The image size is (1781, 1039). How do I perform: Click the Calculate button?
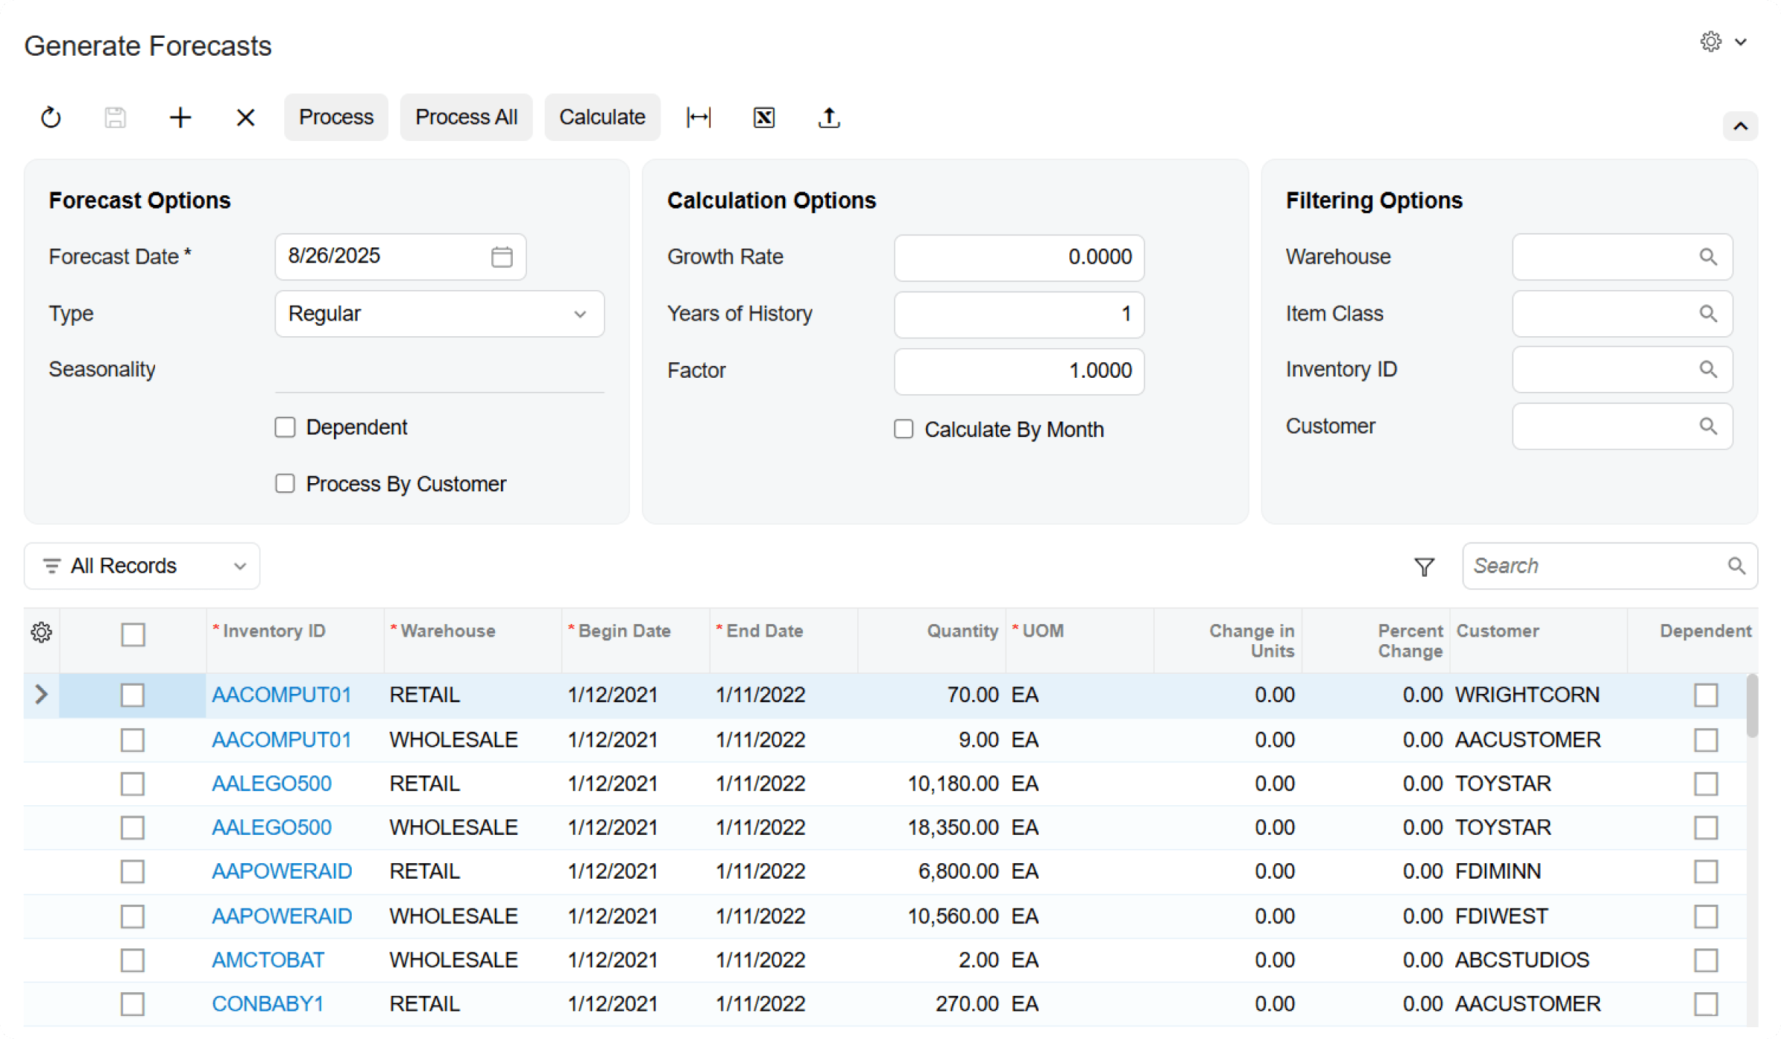602,117
